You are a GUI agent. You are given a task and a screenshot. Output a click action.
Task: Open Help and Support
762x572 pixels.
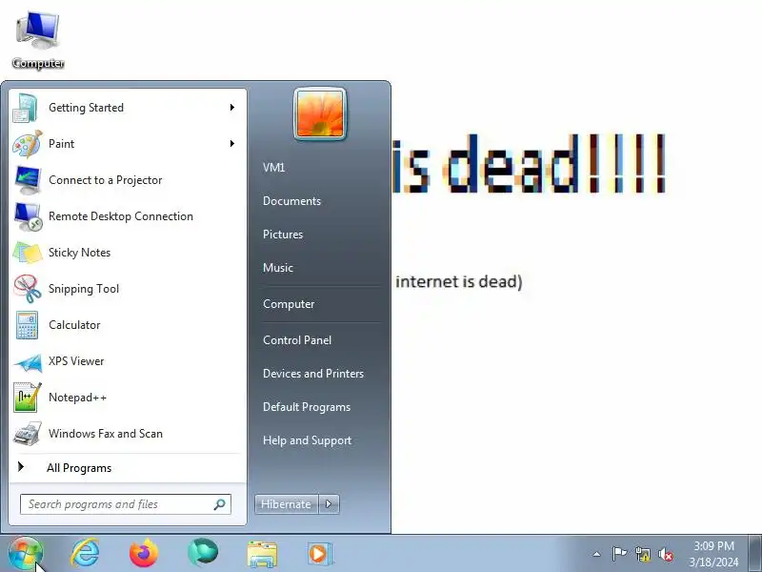click(x=307, y=440)
